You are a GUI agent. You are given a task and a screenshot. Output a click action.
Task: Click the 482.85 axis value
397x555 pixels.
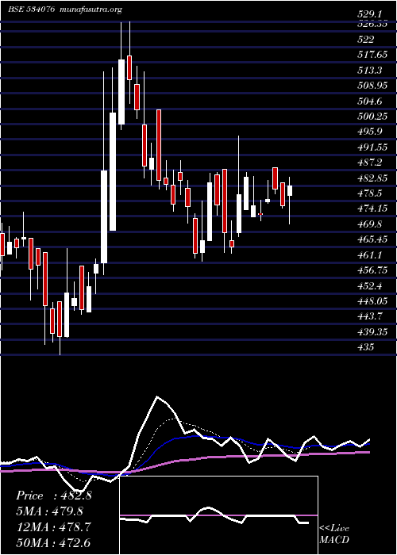coord(372,178)
